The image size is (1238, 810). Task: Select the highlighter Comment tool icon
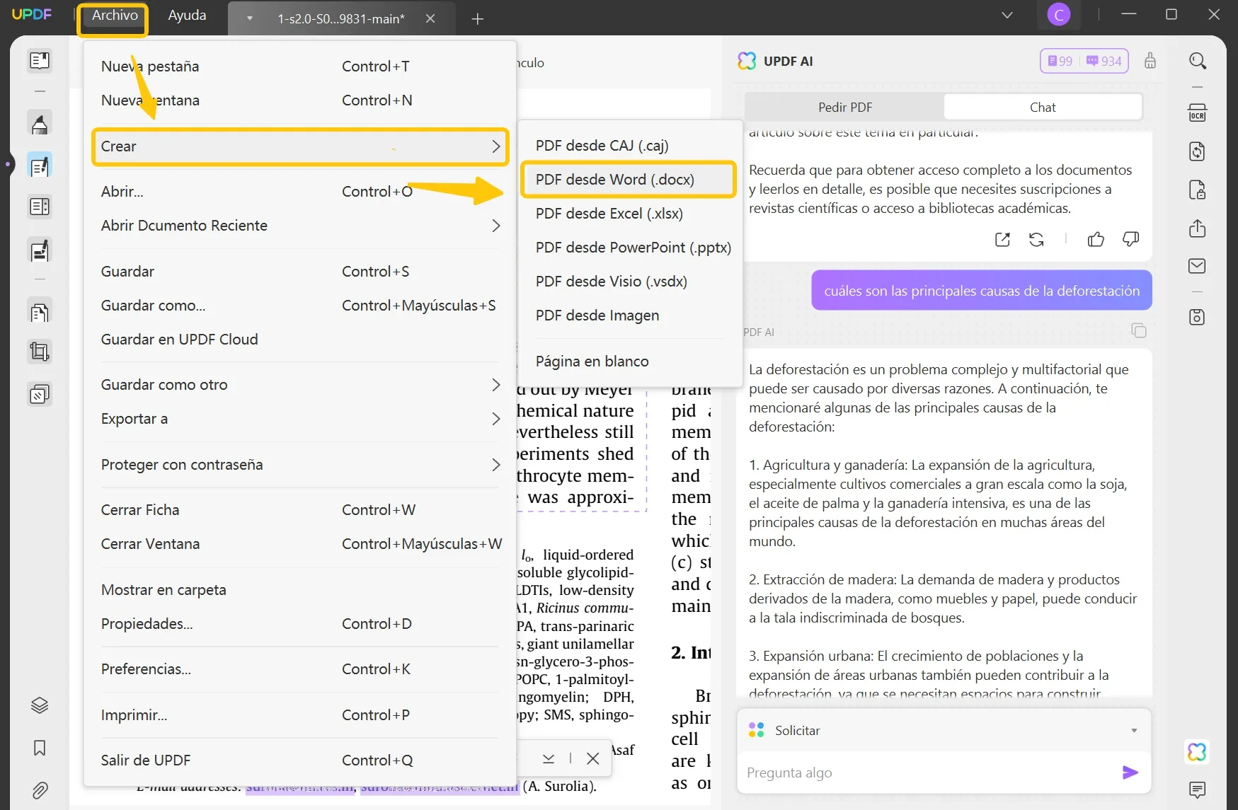click(x=40, y=124)
